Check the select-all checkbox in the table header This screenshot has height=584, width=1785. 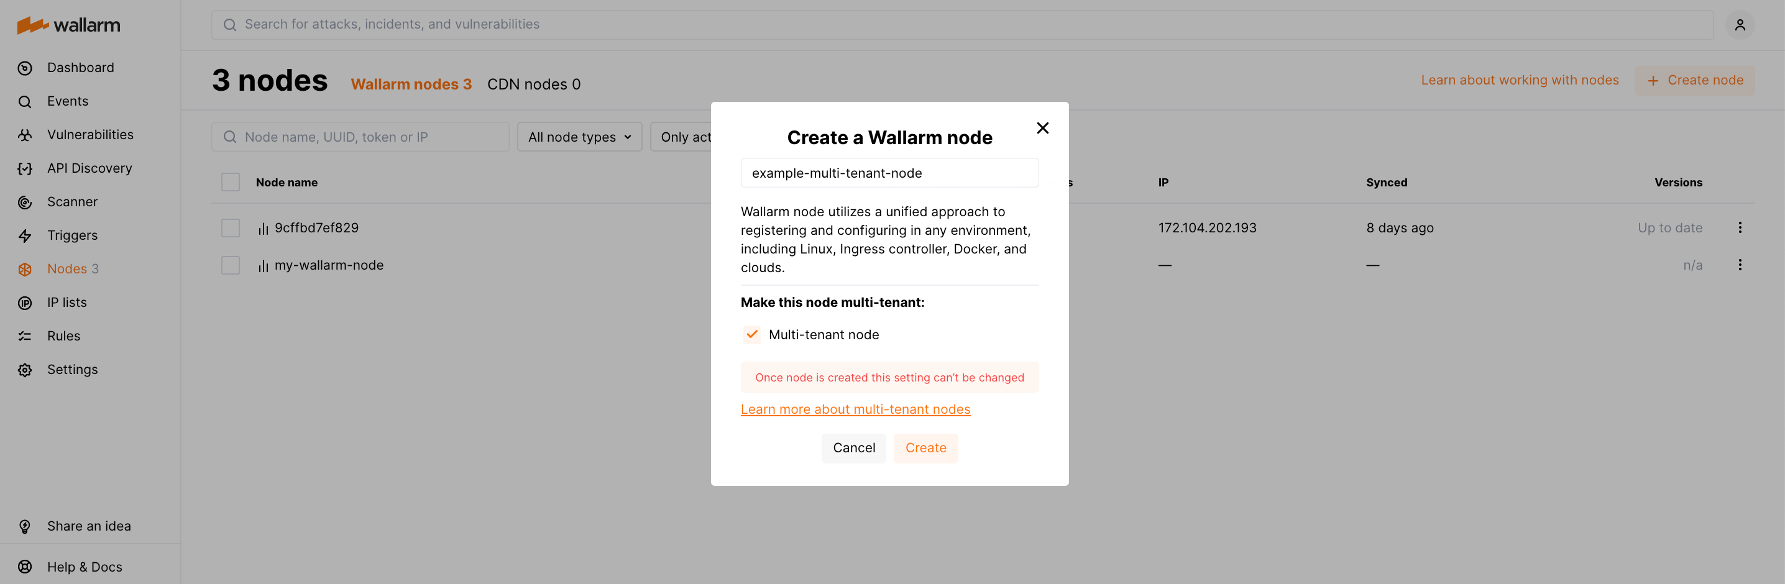(230, 181)
